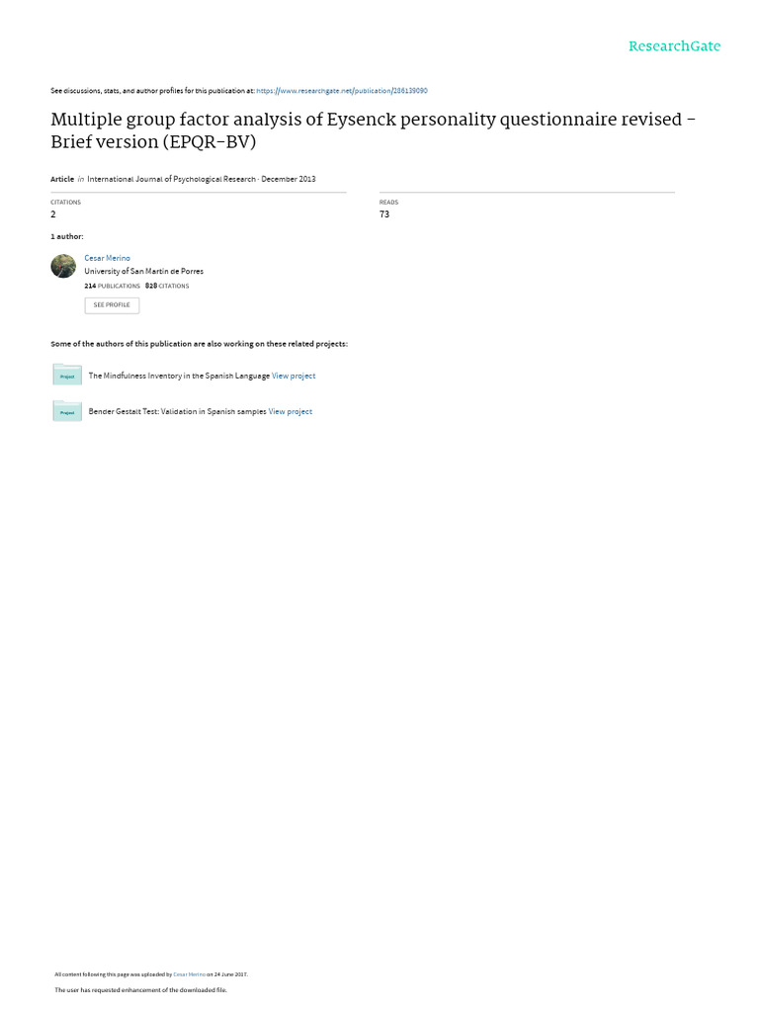The width and height of the screenshot is (759, 1012).
Task: Click the reads value 73
Action: pyautogui.click(x=384, y=214)
